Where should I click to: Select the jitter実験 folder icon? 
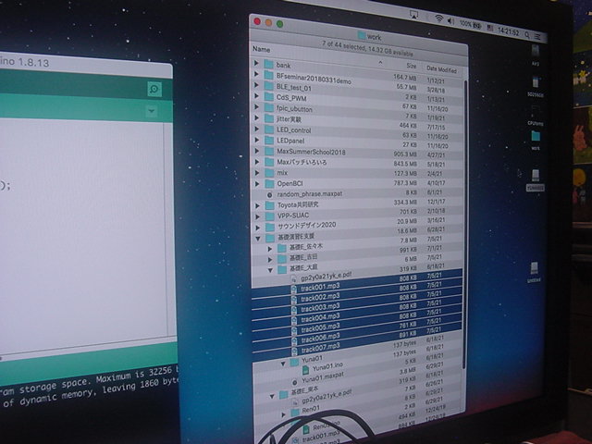point(269,119)
